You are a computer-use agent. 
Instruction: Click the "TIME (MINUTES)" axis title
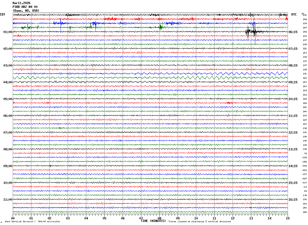coord(153,221)
